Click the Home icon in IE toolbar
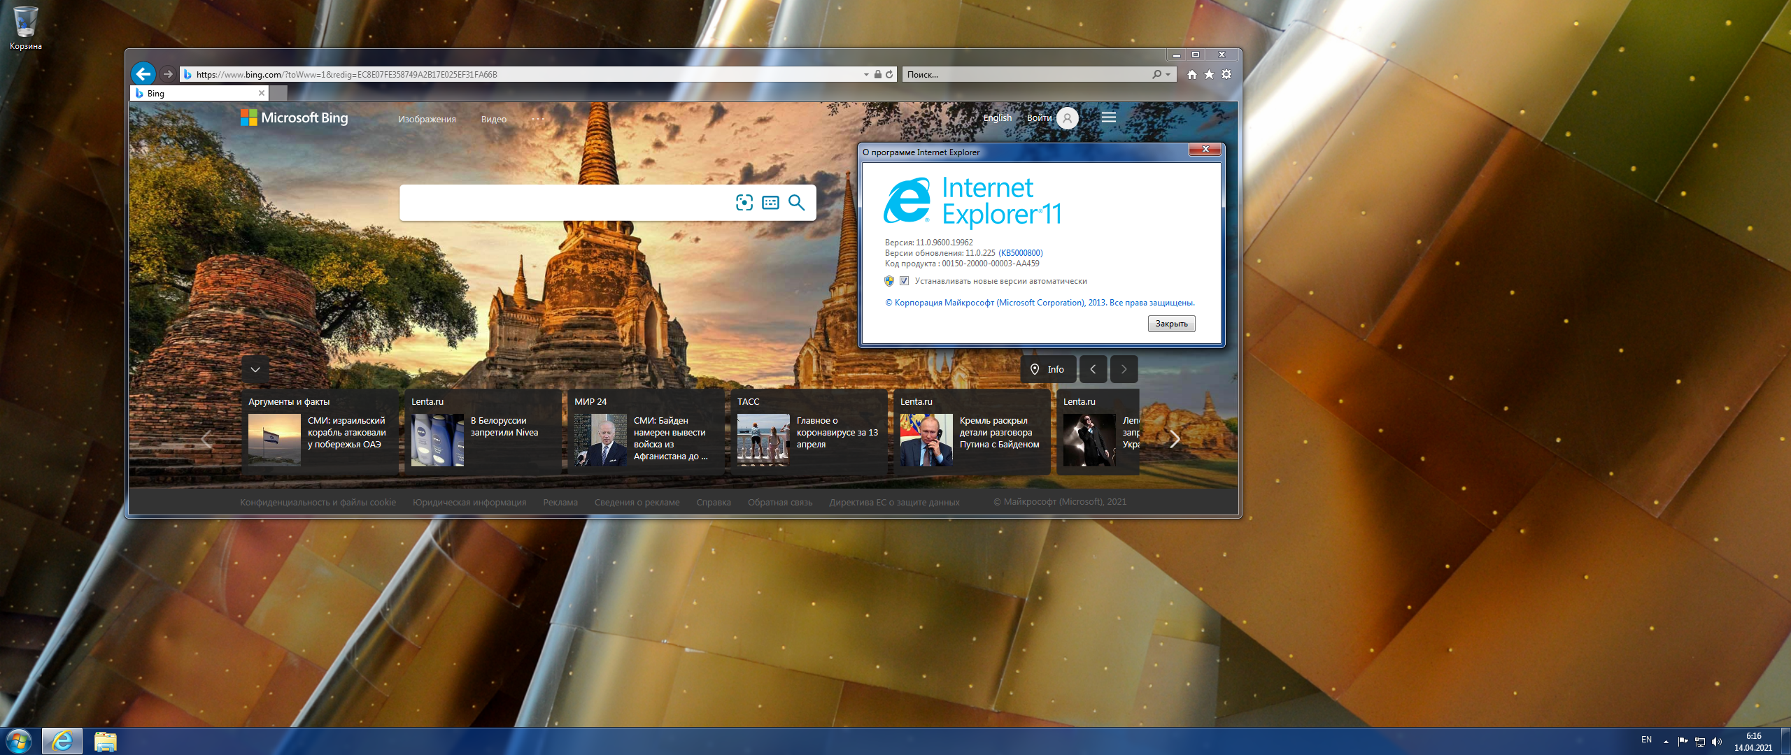Viewport: 1791px width, 755px height. (x=1191, y=74)
